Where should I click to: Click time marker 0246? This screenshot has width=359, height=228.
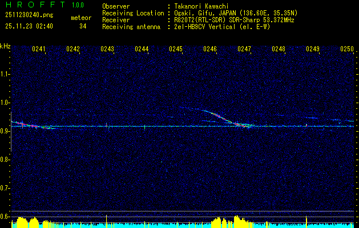pyautogui.click(x=210, y=48)
